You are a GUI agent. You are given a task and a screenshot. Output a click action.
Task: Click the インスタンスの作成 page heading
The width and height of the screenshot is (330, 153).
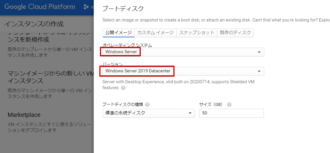click(x=34, y=24)
